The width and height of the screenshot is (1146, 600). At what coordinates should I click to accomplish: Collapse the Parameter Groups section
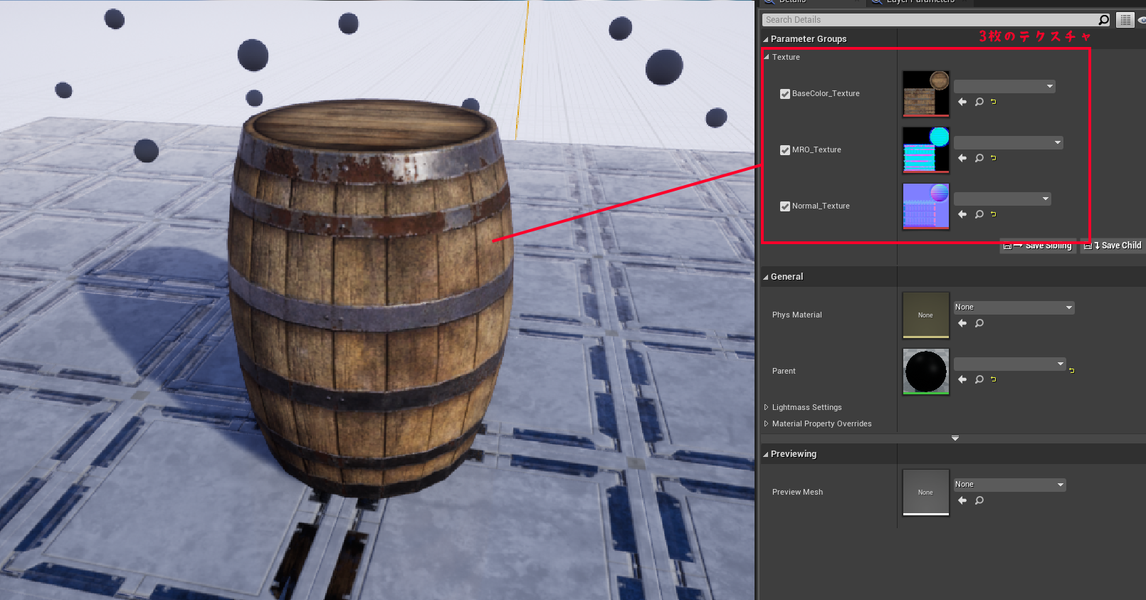click(x=766, y=39)
